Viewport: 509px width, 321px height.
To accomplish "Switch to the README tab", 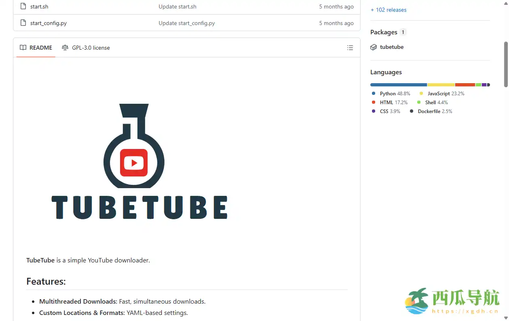I will point(40,47).
